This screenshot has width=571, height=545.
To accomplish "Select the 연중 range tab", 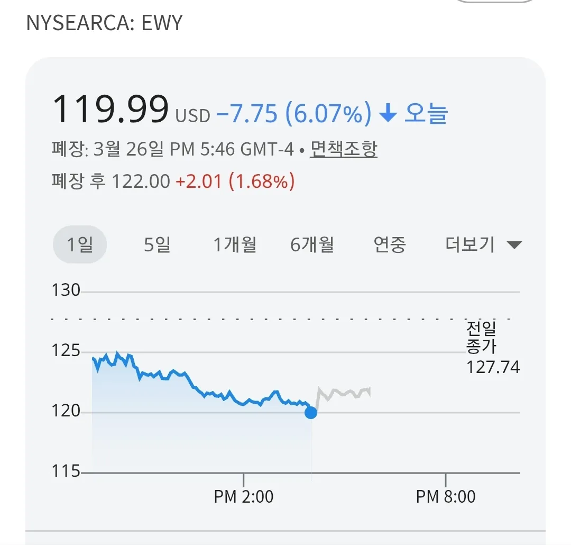I will click(390, 244).
